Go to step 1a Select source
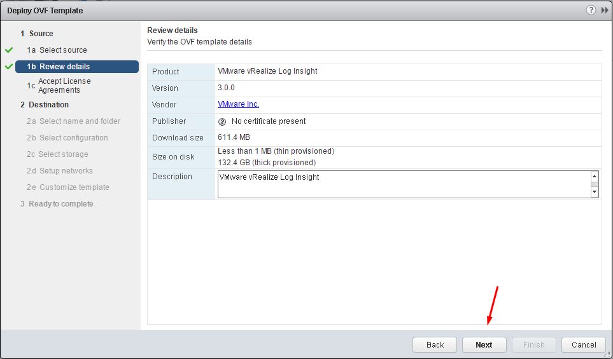Screen dimensions: 613x359 (57, 50)
